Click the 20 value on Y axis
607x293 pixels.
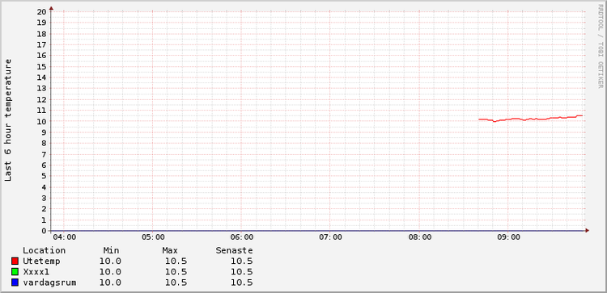pyautogui.click(x=42, y=11)
